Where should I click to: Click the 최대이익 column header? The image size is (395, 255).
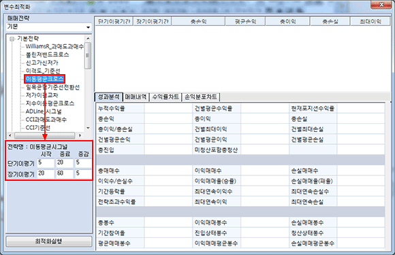coord(370,22)
